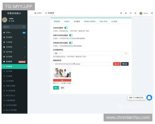Click the green 提交 submit button
The width and height of the screenshot is (155, 124).
(56, 88)
